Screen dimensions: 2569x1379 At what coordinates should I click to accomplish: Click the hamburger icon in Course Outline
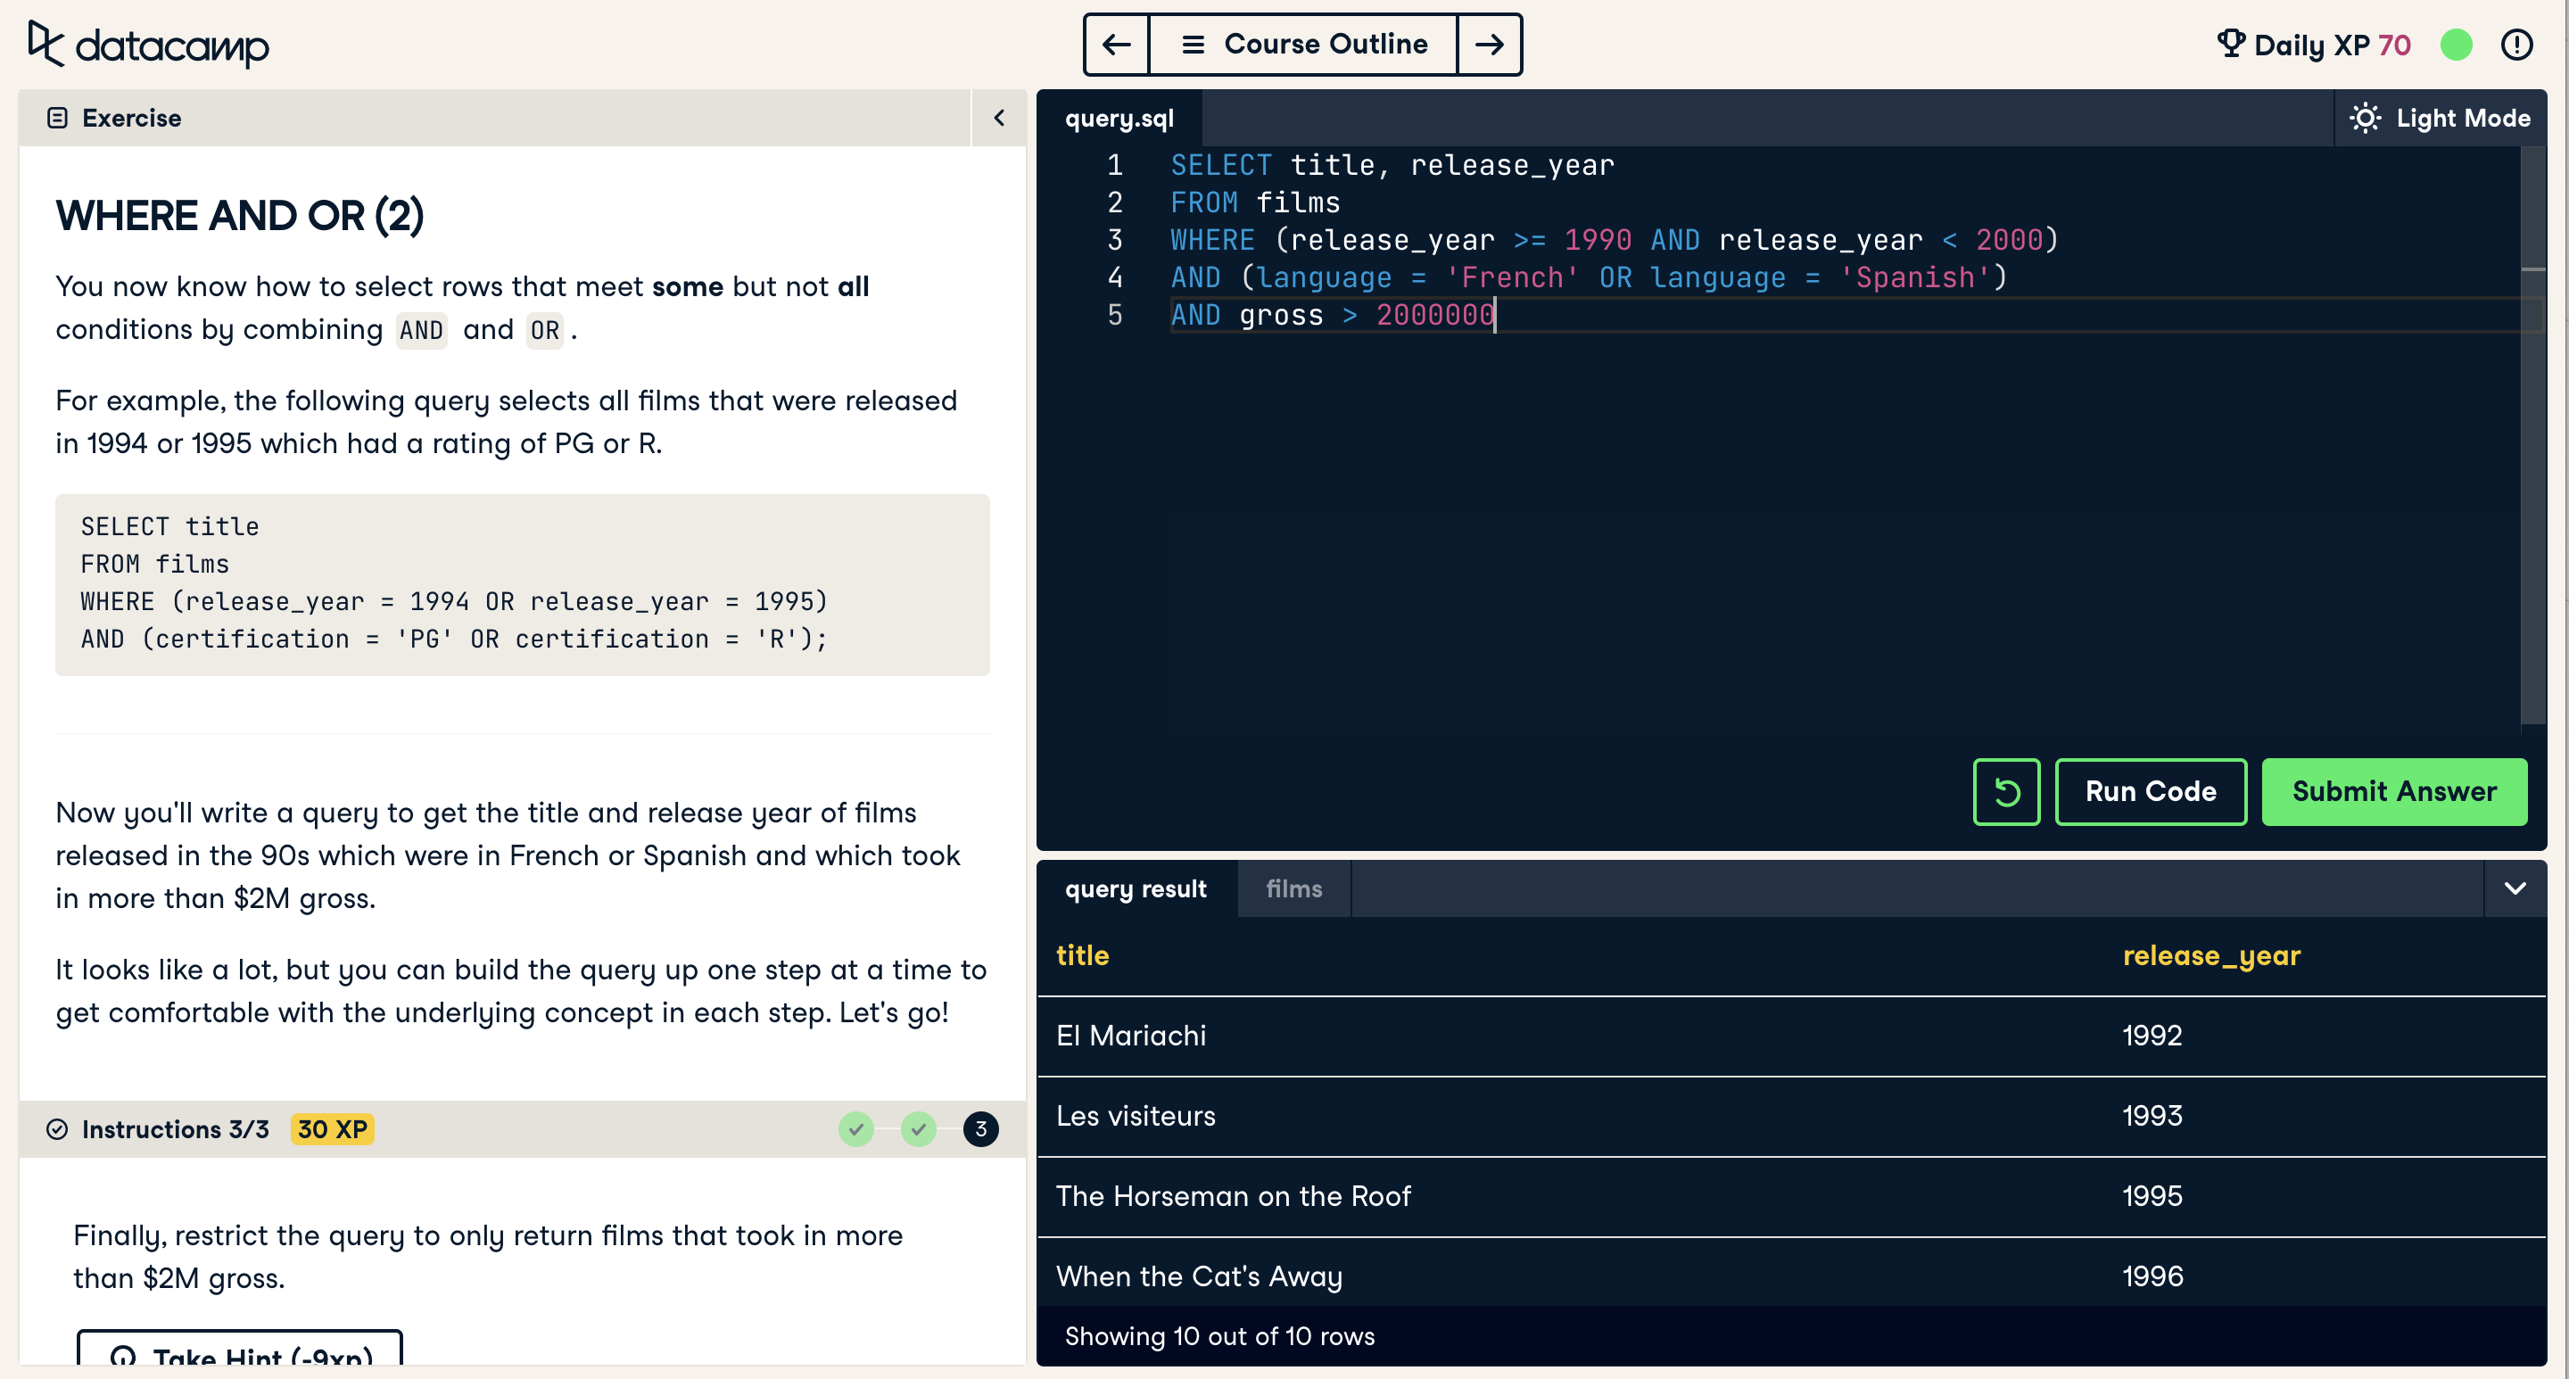[1194, 45]
